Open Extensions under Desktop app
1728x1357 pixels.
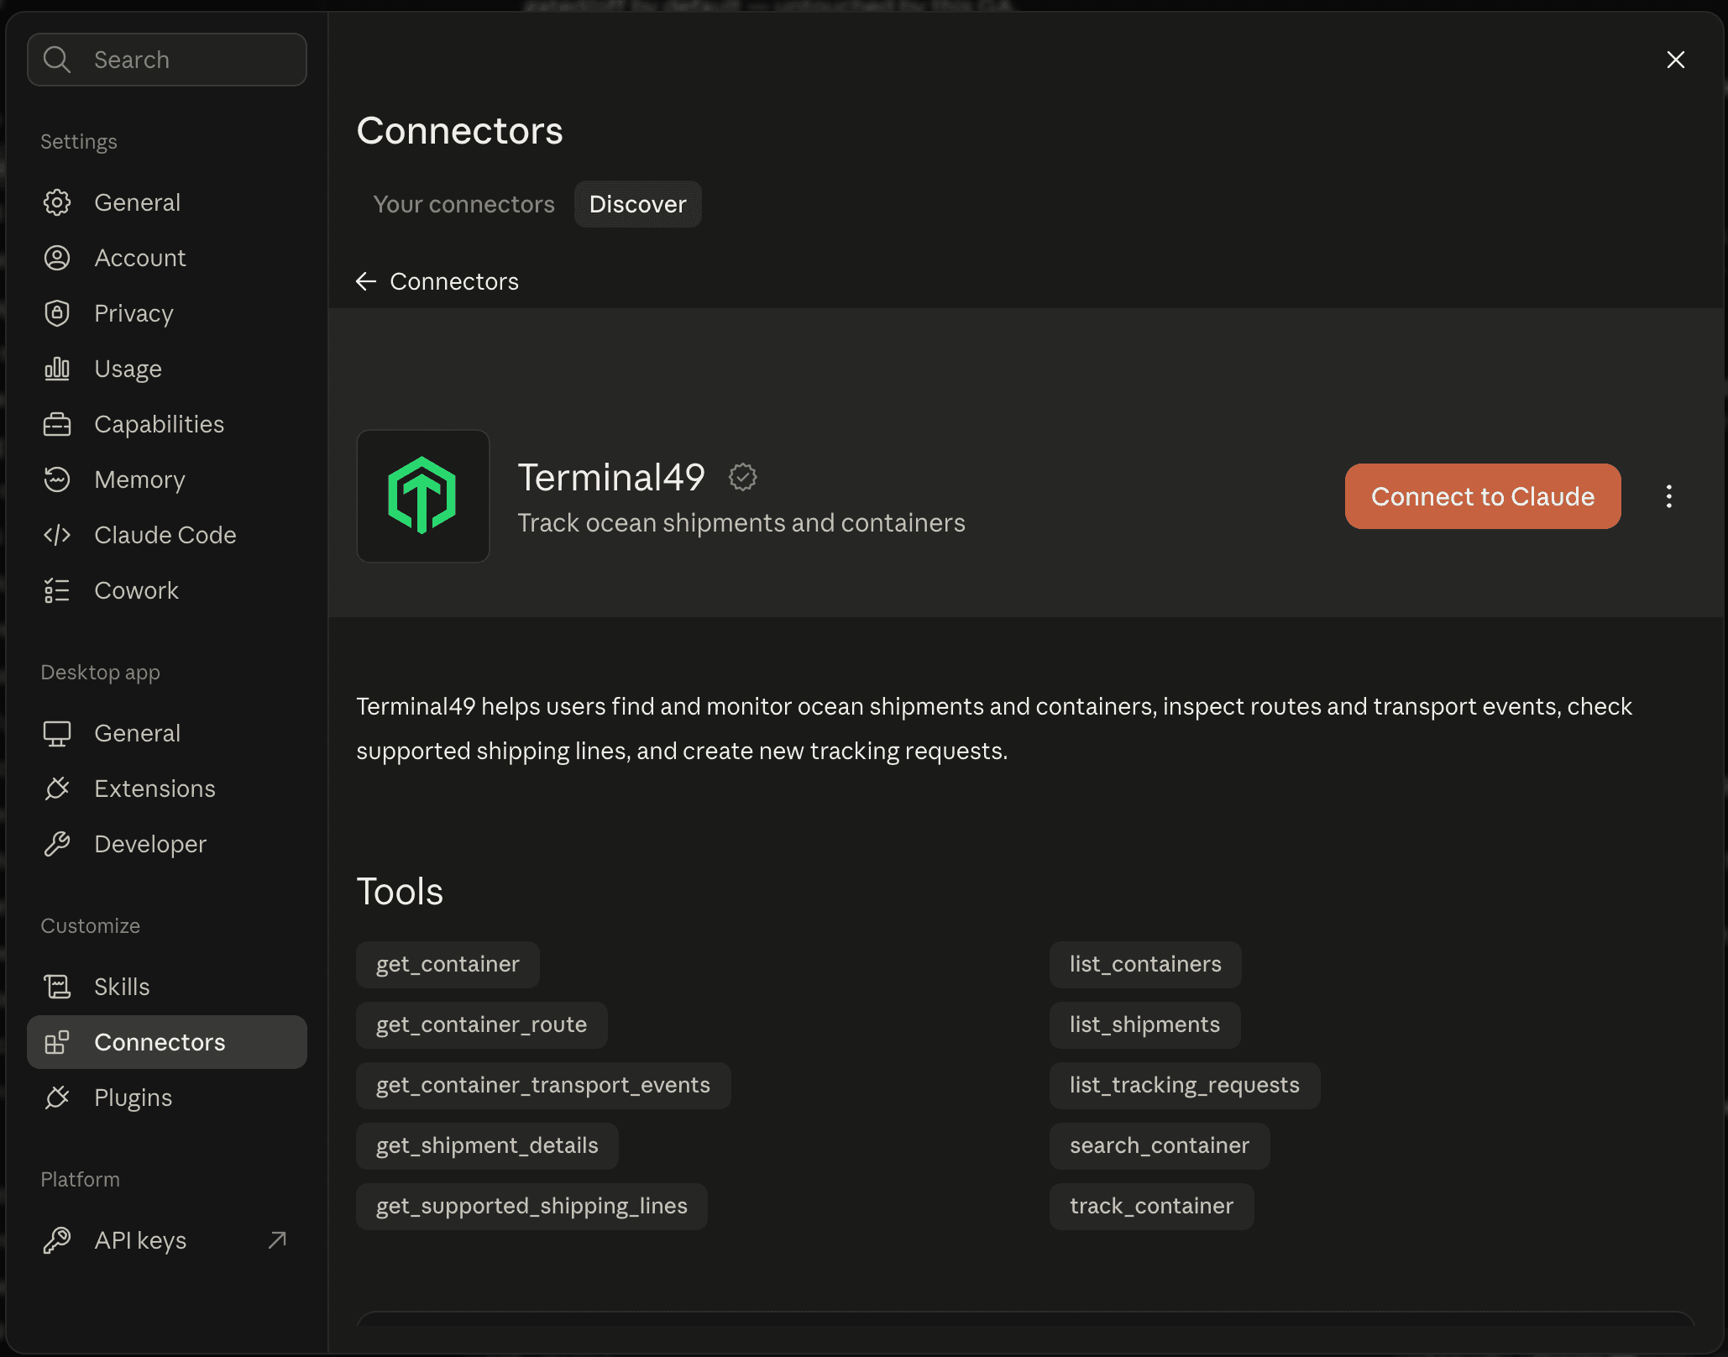167,789
